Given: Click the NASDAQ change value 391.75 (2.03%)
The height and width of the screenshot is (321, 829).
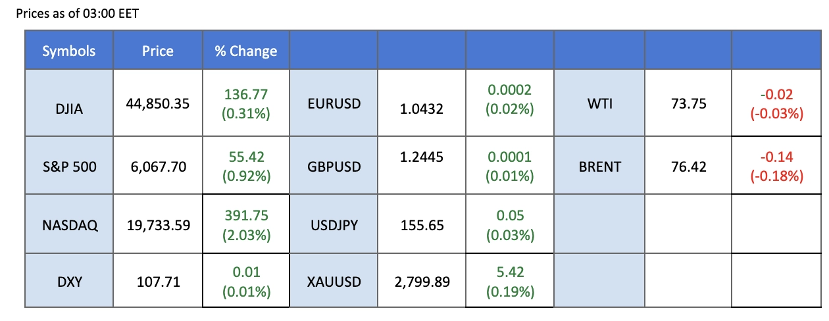Looking at the screenshot, I should coord(246,225).
